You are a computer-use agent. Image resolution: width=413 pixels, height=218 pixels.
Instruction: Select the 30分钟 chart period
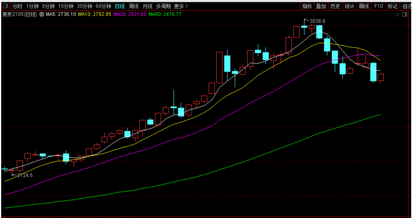[85, 6]
